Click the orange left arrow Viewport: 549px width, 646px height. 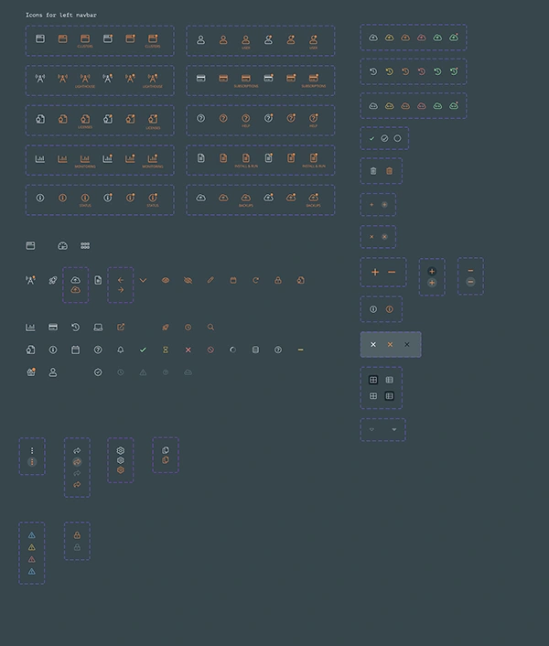click(121, 280)
